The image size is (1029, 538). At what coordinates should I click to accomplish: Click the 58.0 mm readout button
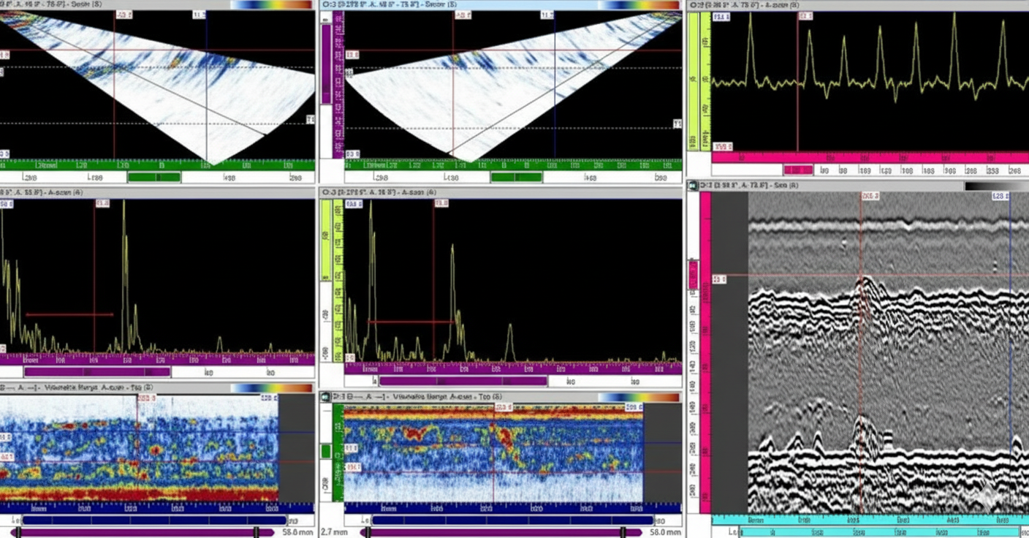297,531
